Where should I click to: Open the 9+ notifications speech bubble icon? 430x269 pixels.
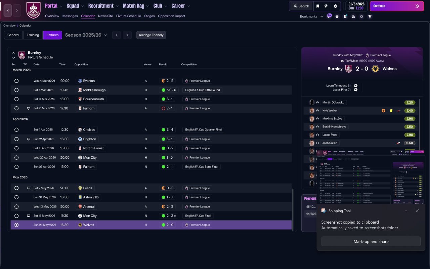tap(330, 16)
